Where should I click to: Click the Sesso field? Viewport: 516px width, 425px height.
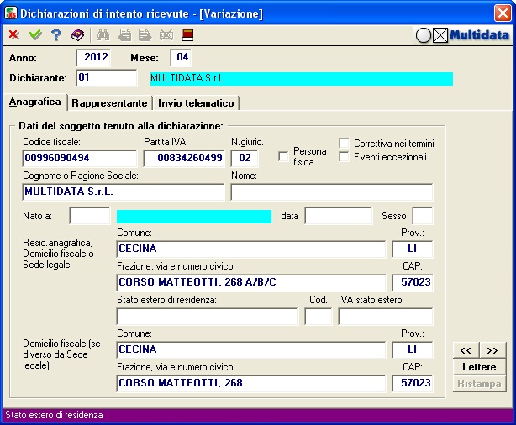tap(423, 216)
